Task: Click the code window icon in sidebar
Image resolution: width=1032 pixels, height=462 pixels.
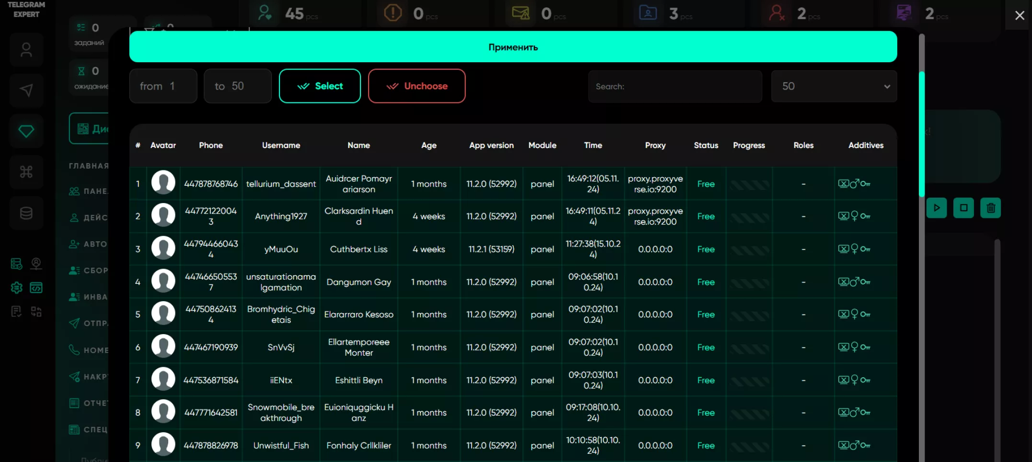Action: tap(36, 288)
